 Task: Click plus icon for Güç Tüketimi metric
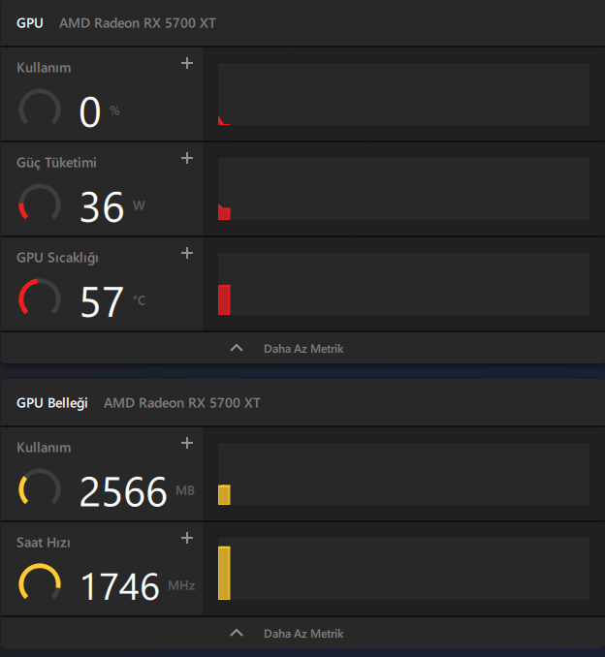(187, 159)
